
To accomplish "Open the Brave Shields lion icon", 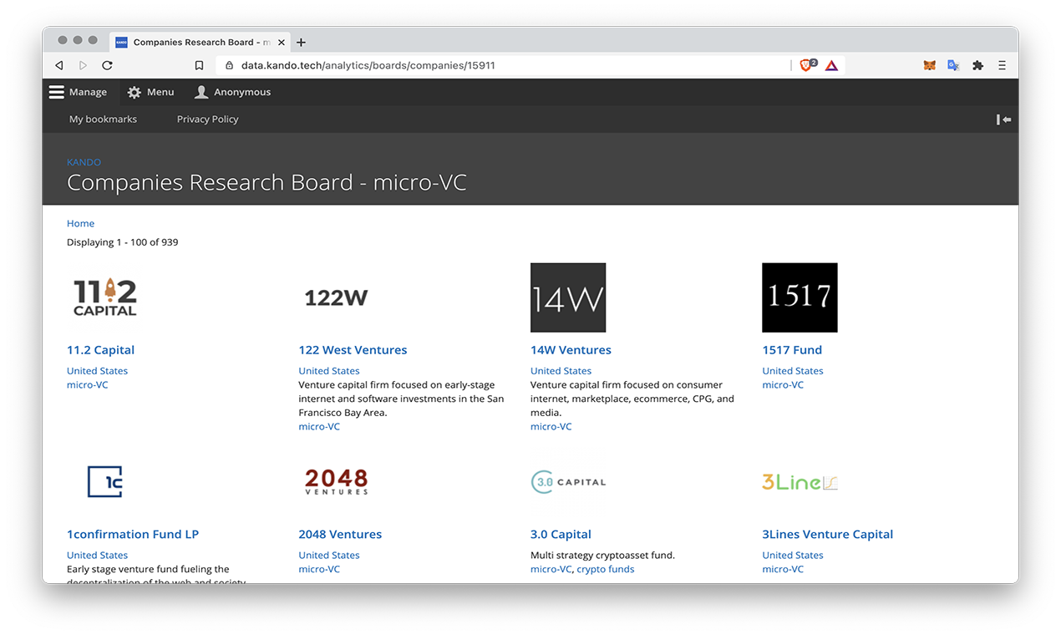I will click(807, 65).
